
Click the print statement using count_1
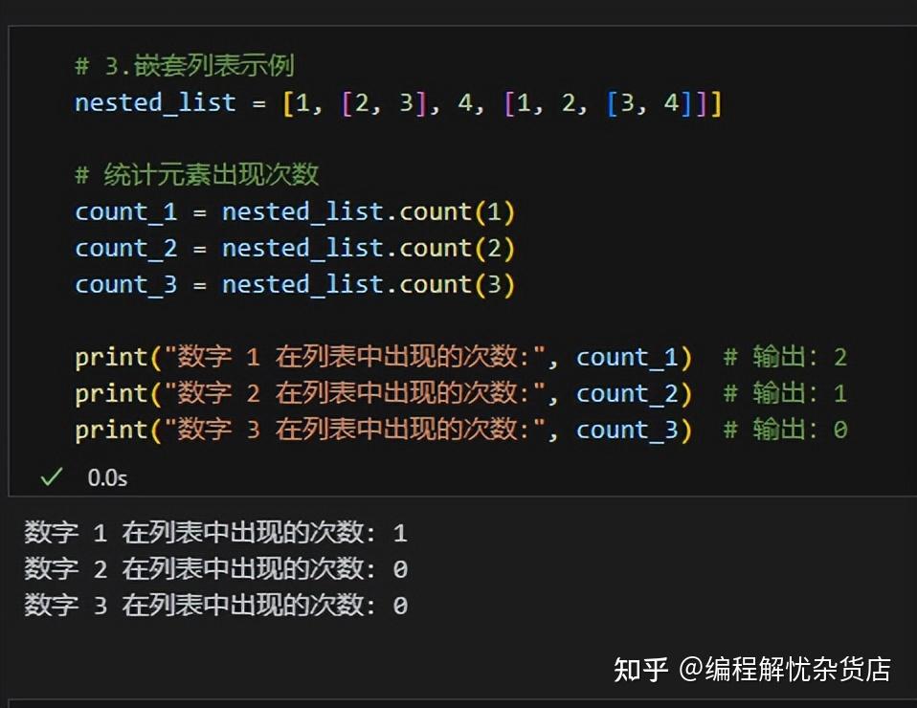pos(384,357)
